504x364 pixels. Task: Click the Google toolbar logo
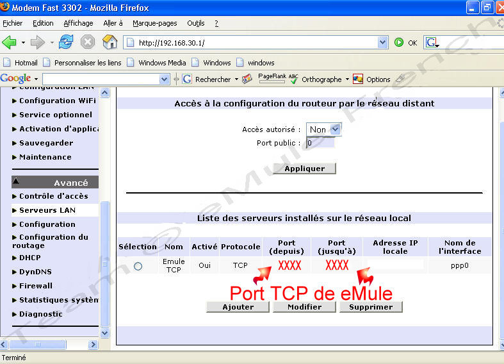(15, 78)
